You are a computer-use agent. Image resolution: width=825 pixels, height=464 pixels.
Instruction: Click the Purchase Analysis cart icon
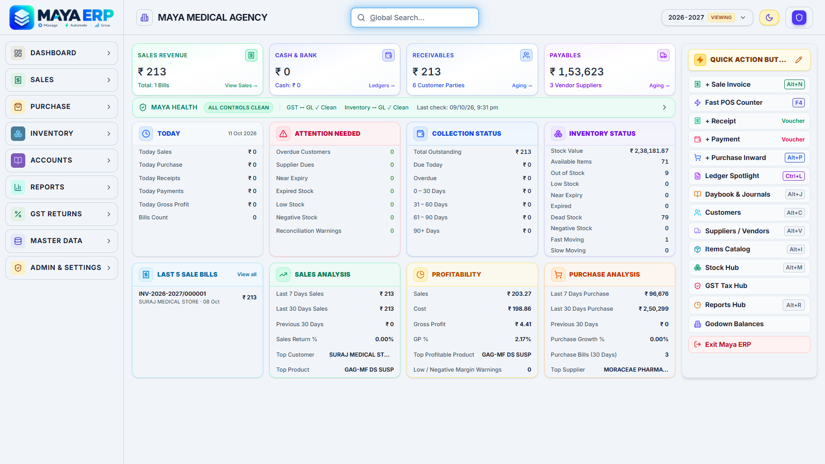(x=558, y=275)
